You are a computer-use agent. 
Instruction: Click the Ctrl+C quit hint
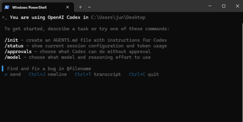(x=144, y=74)
